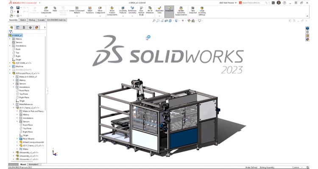Open the FeatureManager Design Tree tab

11,27
